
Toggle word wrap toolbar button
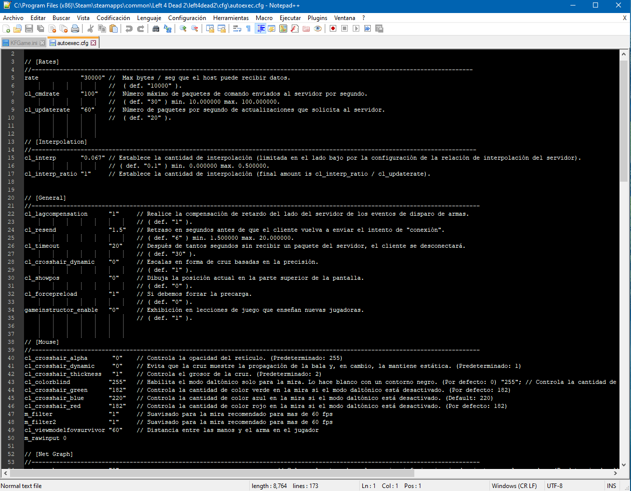pos(237,29)
